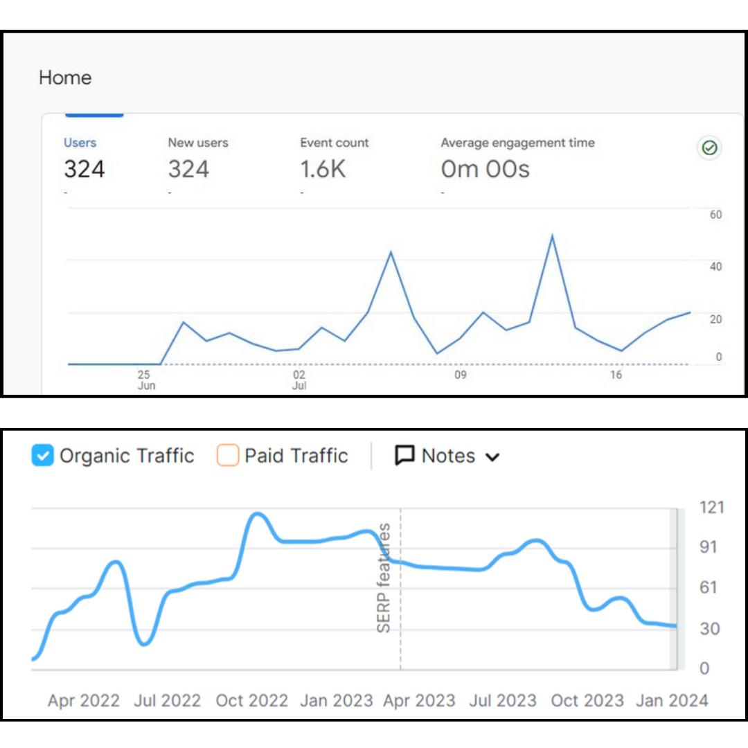This screenshot has width=748, height=748.
Task: Click the Apr 2022 axis label
Action: coord(84,700)
